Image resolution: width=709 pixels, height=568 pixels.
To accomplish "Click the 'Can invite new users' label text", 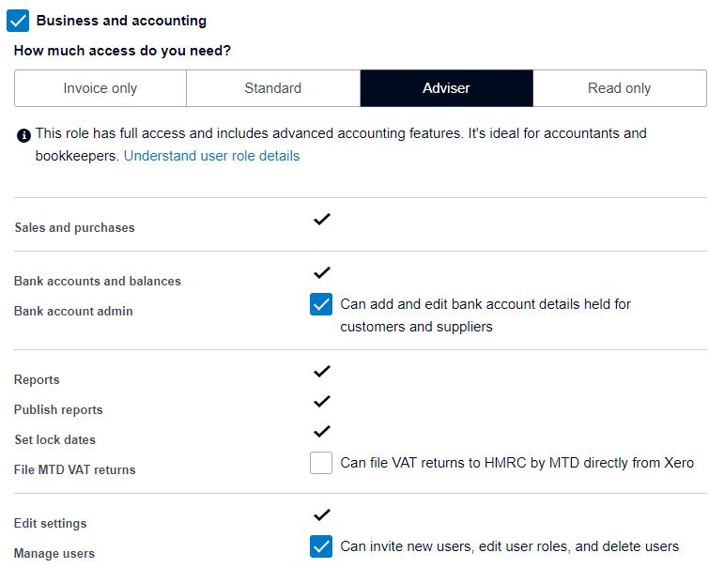I will [x=509, y=546].
